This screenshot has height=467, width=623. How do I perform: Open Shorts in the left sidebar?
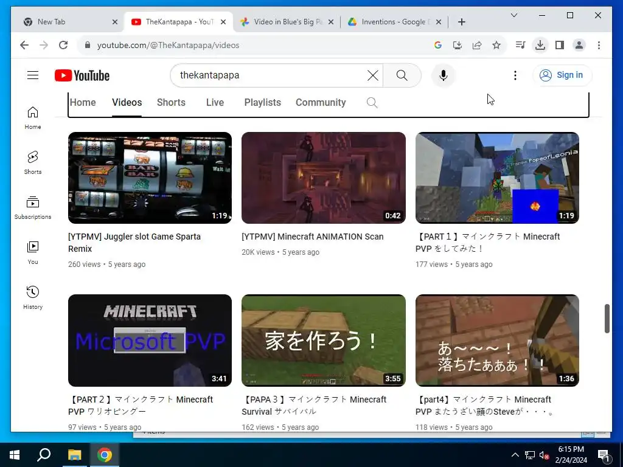33,163
